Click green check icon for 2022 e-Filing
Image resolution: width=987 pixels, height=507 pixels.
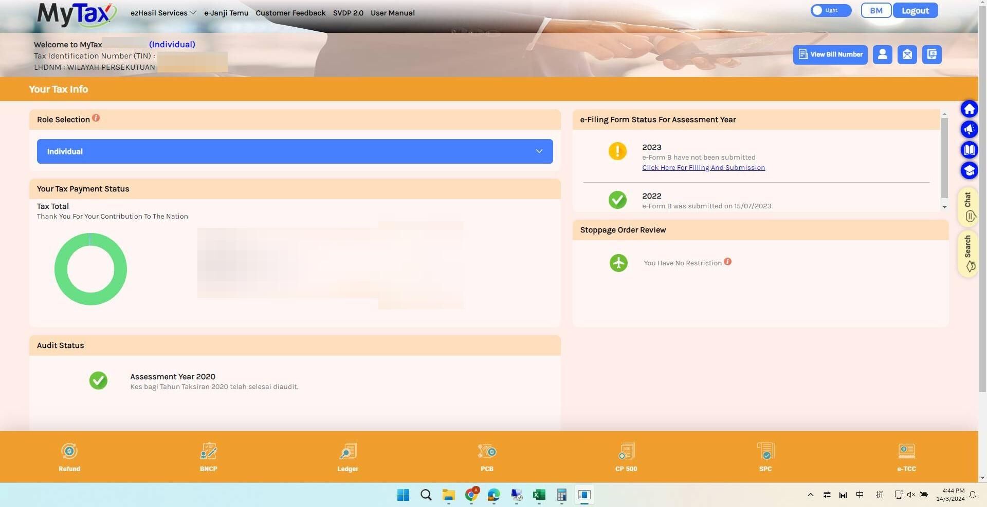coord(617,200)
